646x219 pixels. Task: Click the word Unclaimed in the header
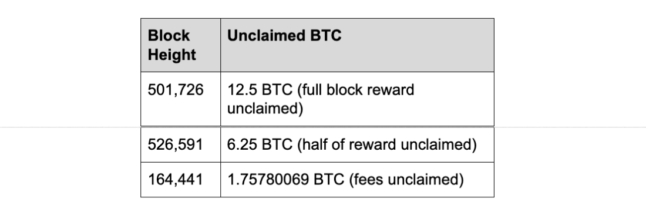point(260,35)
